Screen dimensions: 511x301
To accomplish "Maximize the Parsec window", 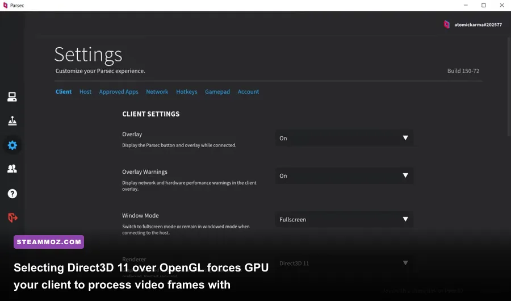I will (x=484, y=5).
